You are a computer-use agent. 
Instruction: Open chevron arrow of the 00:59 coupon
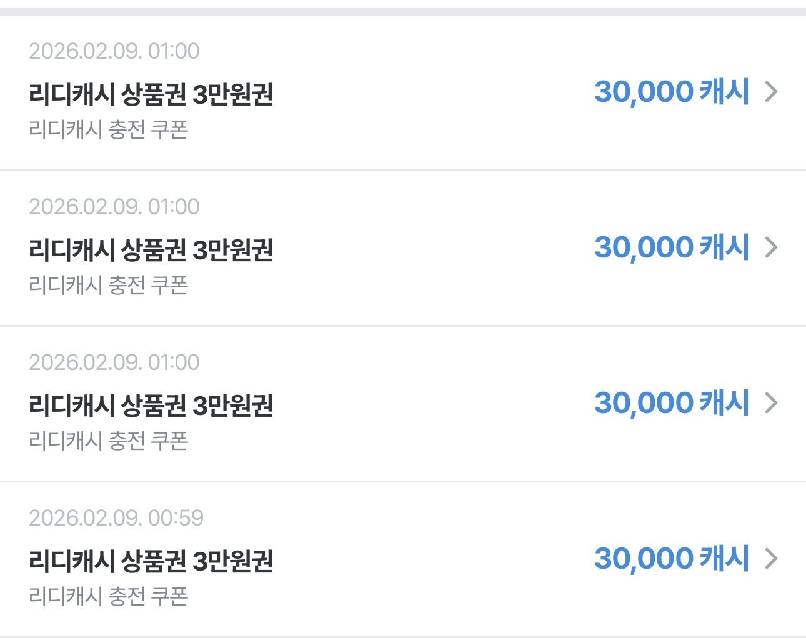[x=772, y=559]
